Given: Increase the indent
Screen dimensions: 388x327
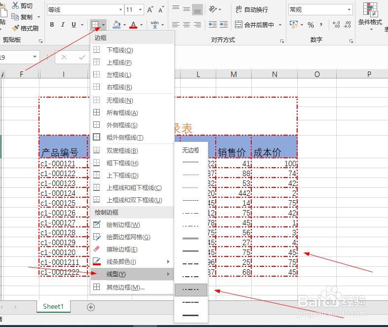Looking at the screenshot, I should coord(224,25).
